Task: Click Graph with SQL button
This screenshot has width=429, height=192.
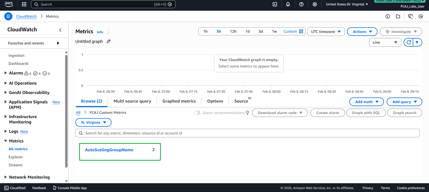Action: (x=366, y=113)
